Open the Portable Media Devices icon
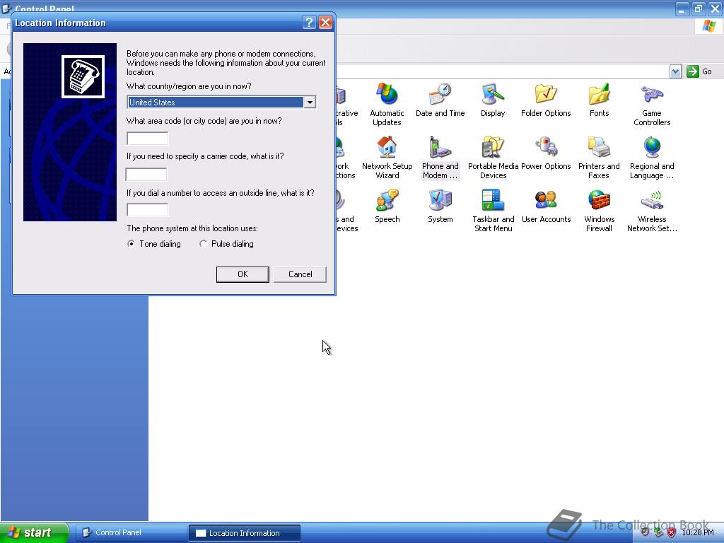This screenshot has height=543, width=724. tap(493, 147)
